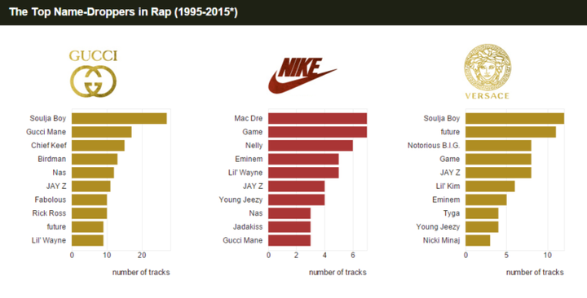
Task: Select the VERSACE wordmark text
Action: coord(487,96)
